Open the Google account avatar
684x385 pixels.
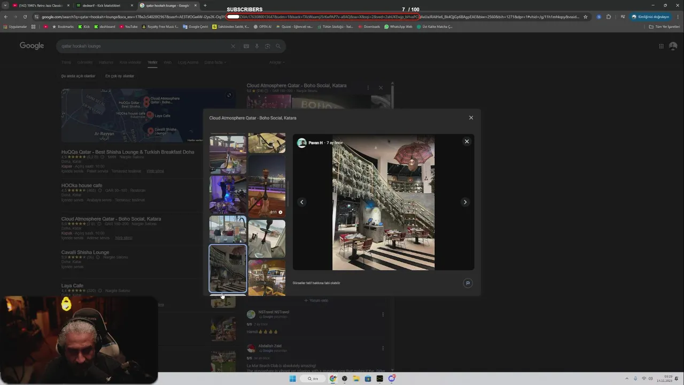[x=673, y=46]
